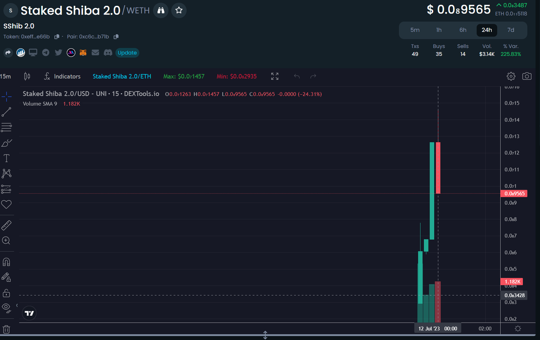
Task: Click the purple M logo icon
Action: coord(71,53)
